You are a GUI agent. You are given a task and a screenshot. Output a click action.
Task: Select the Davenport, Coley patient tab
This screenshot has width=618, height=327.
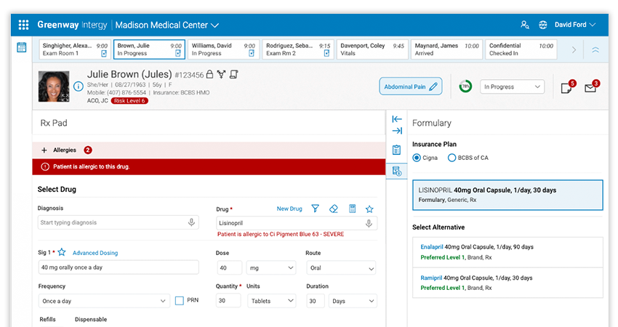pyautogui.click(x=372, y=49)
